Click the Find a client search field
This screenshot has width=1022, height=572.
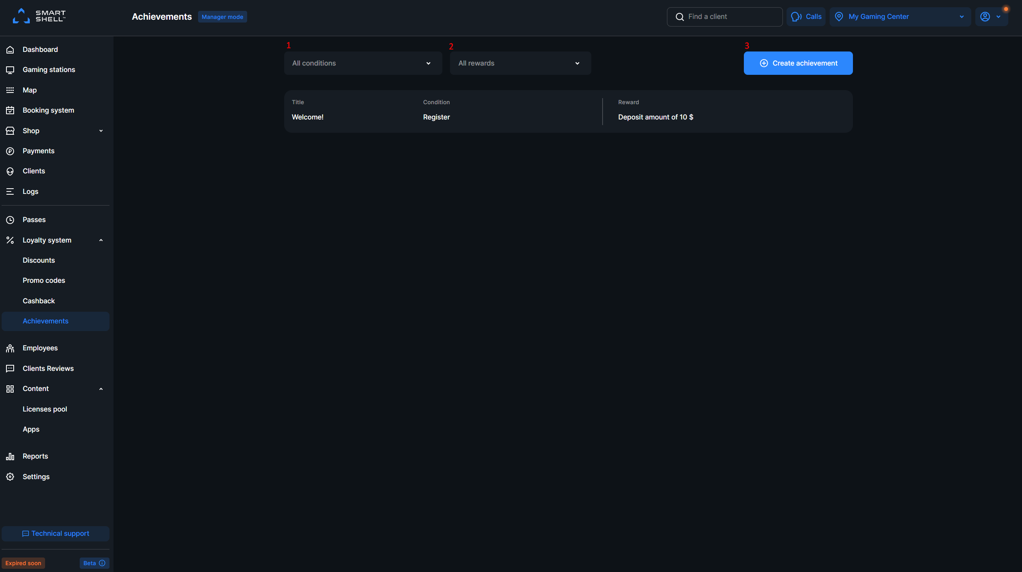click(x=724, y=16)
